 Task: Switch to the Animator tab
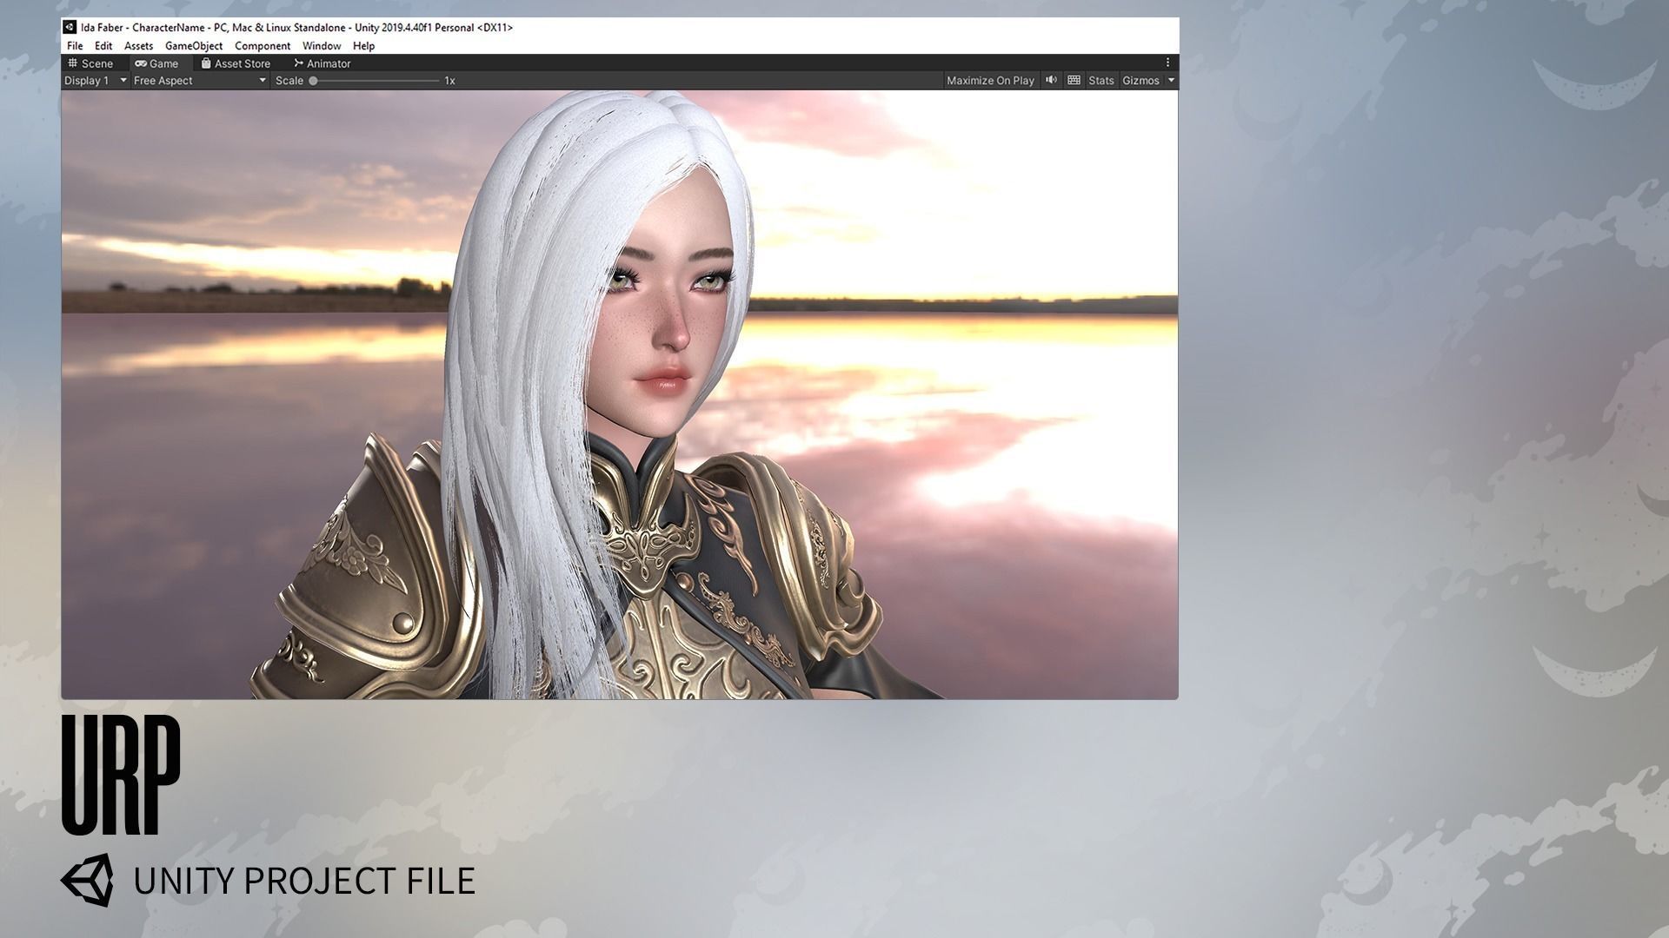click(x=322, y=63)
